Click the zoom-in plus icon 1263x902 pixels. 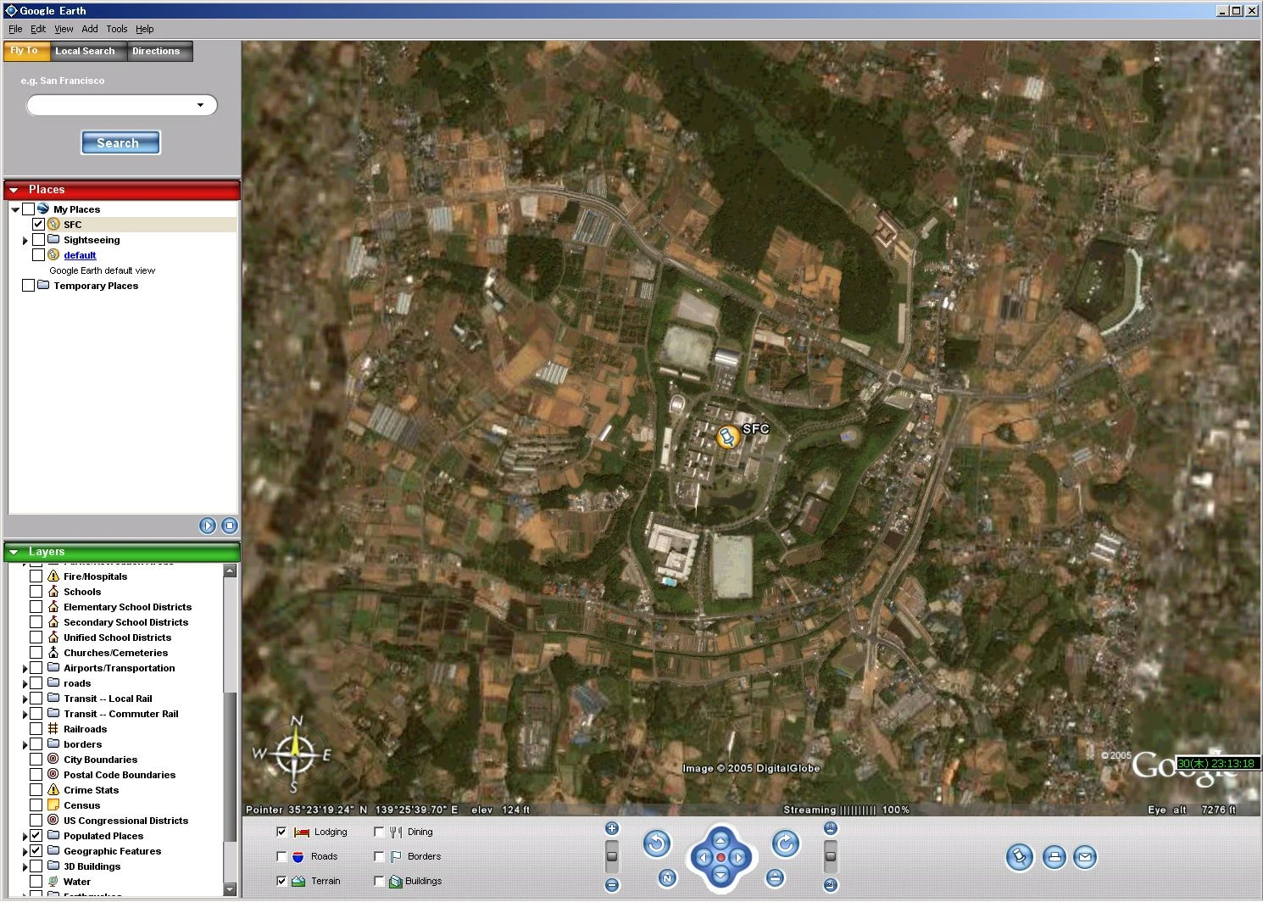611,828
